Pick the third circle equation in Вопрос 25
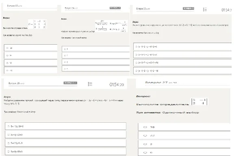The image size is (234, 156). click(182, 63)
